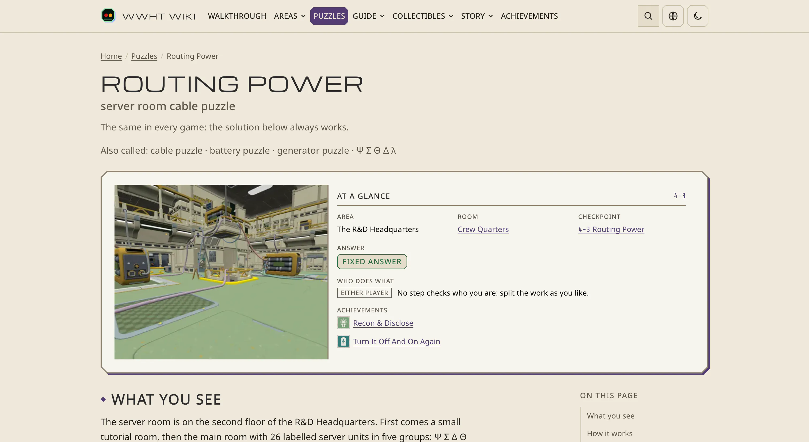Click the WWHT Wiki robot logo icon
This screenshot has height=442, width=809.
[108, 16]
